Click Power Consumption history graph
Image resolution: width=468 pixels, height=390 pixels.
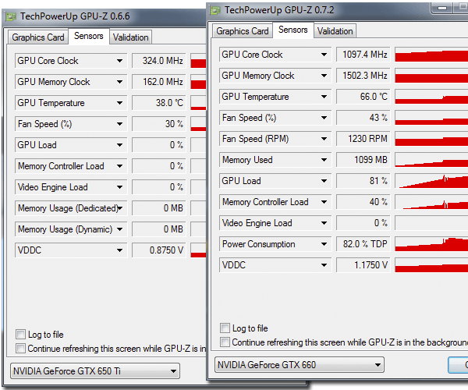[431, 244]
